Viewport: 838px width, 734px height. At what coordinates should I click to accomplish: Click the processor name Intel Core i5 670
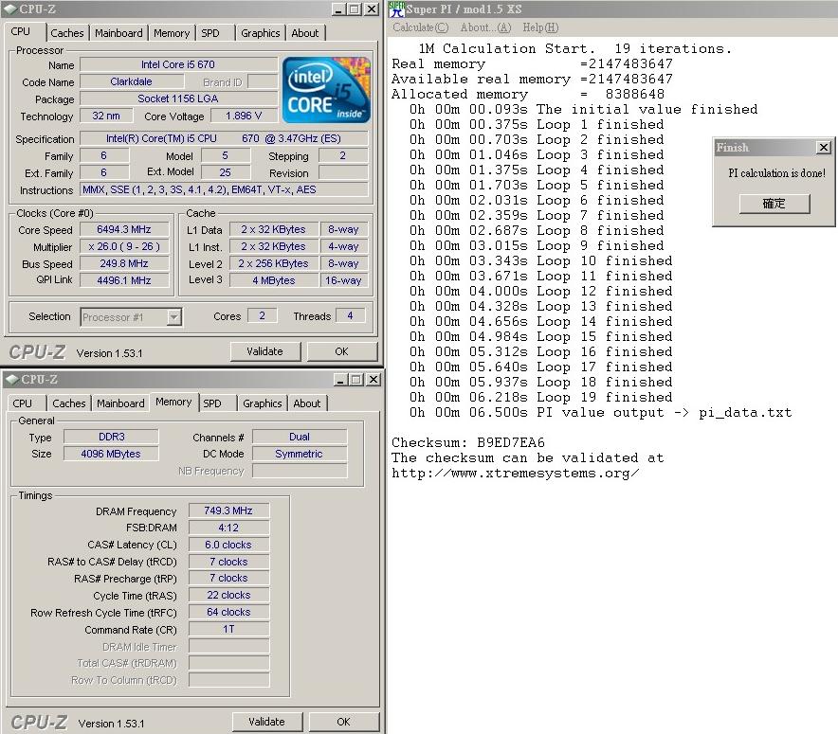click(178, 64)
